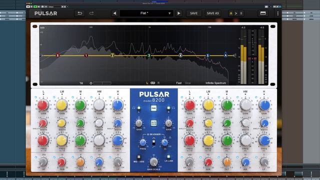This screenshot has height=180, width=320.
Task: Click right channel blue H FREQ knob
Action: pyautogui.click(x=264, y=140)
